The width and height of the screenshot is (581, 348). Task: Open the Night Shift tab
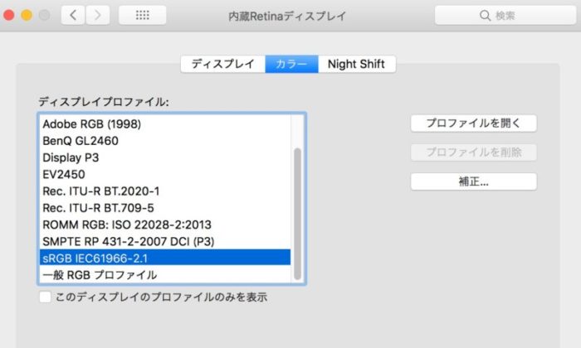point(357,64)
